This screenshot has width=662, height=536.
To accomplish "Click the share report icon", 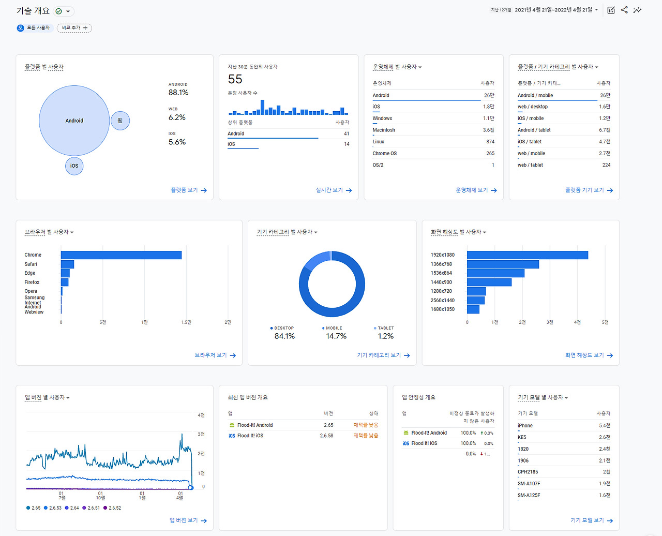I will 624,10.
